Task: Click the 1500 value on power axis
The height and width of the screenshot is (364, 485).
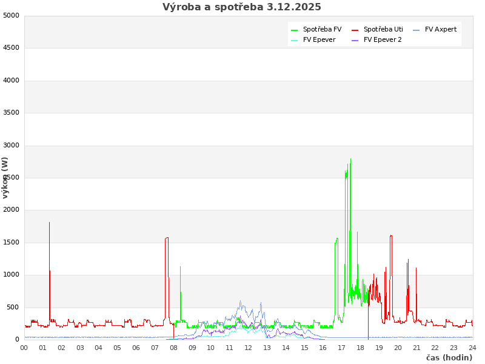Action: [11, 243]
